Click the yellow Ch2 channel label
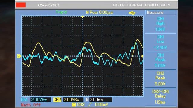193x108 pixels. (57, 100)
